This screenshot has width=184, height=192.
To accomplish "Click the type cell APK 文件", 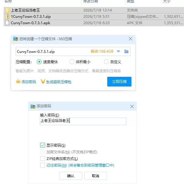I will click(134, 23).
